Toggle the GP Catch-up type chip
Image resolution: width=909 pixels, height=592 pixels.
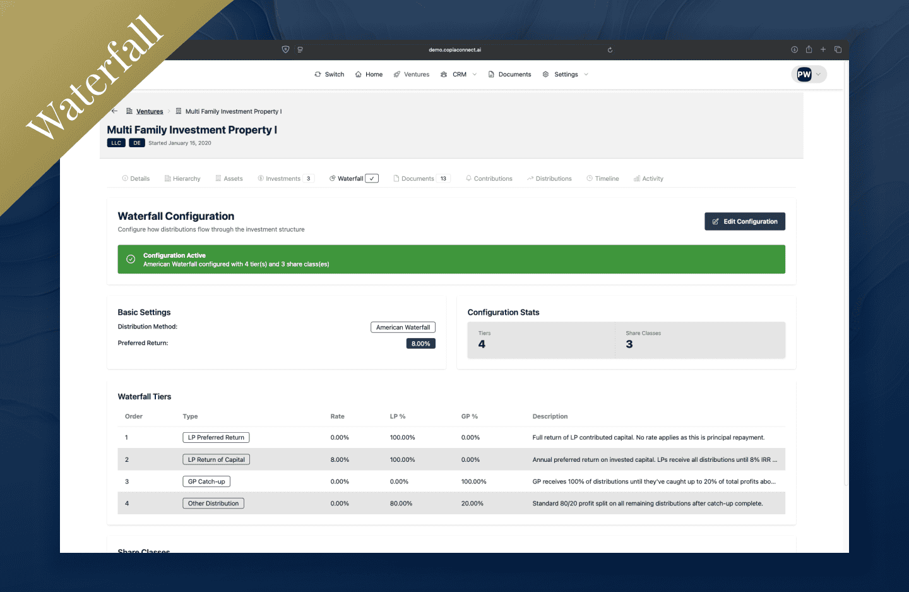[x=206, y=481]
